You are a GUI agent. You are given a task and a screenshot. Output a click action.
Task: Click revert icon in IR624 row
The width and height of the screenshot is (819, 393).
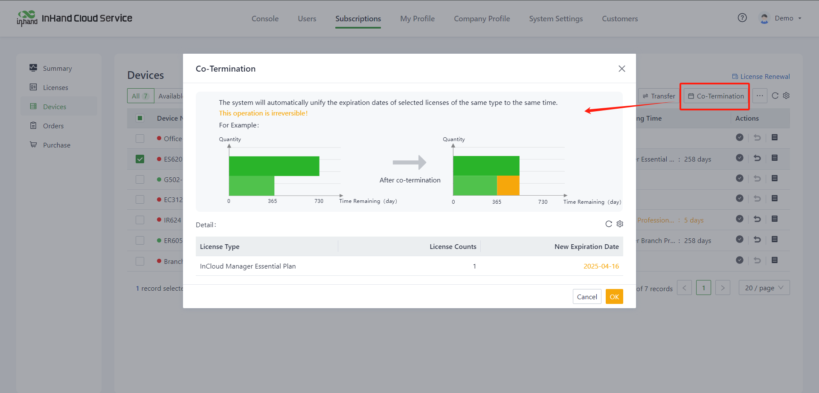coord(757,219)
